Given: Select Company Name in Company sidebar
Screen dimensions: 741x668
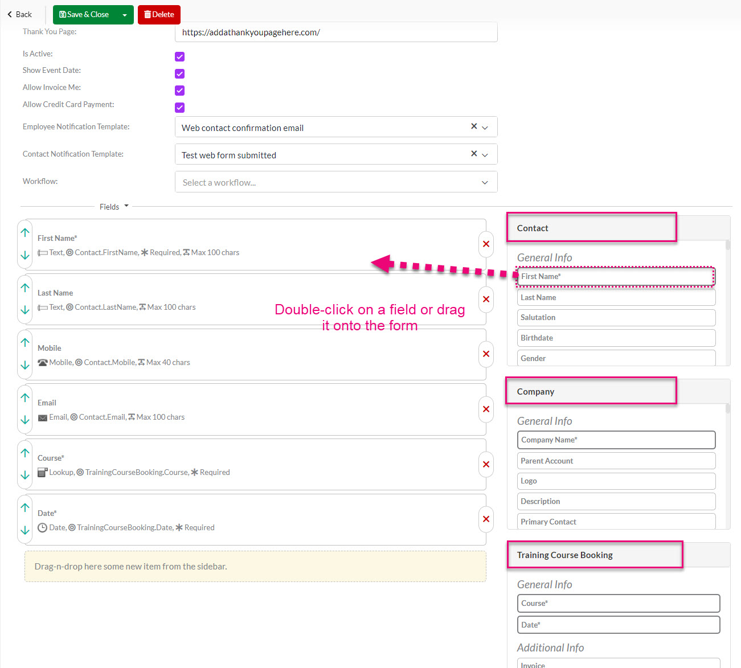Looking at the screenshot, I should pos(616,440).
